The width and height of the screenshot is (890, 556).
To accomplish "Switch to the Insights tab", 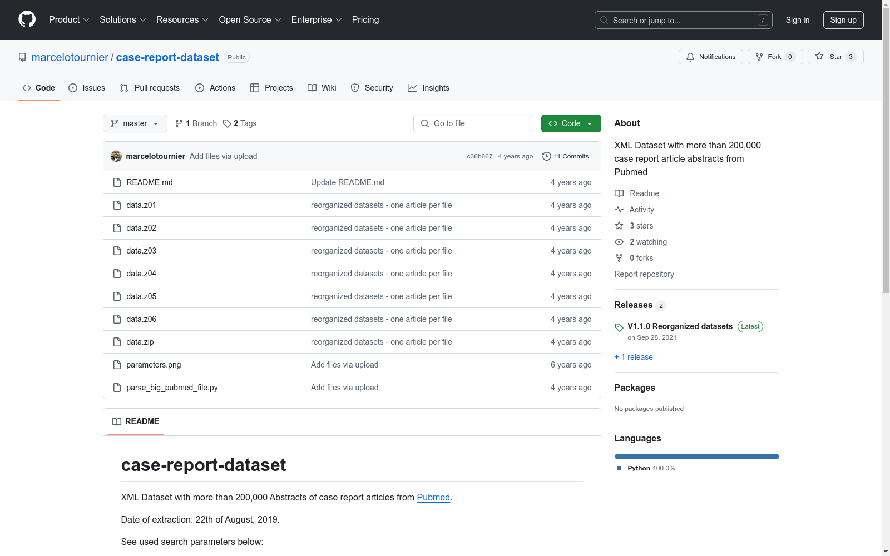I will click(x=428, y=88).
